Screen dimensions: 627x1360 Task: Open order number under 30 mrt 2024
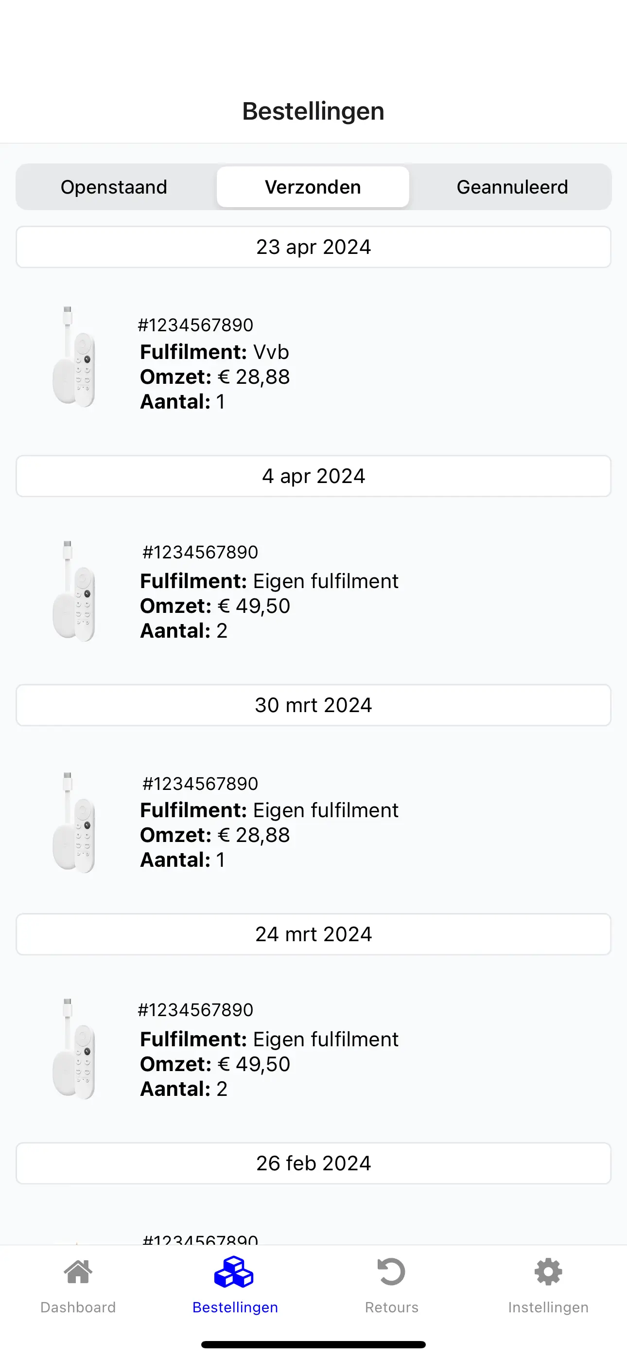click(200, 784)
